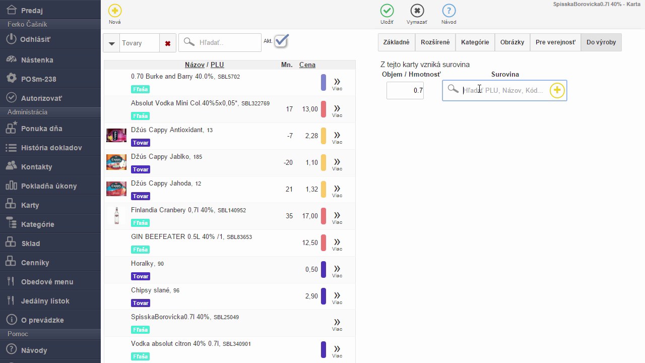Screen dimensions: 645x363
Task: Click the Vymazať delete icon
Action: coord(417,11)
